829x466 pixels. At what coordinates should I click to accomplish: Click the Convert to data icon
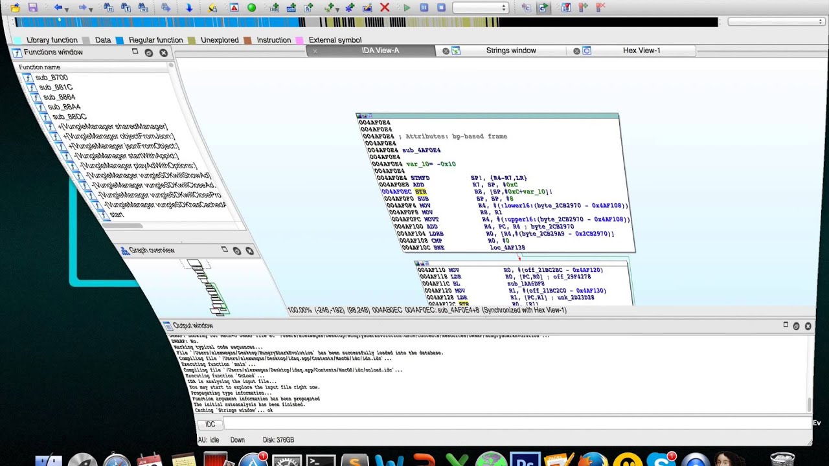tap(291, 8)
